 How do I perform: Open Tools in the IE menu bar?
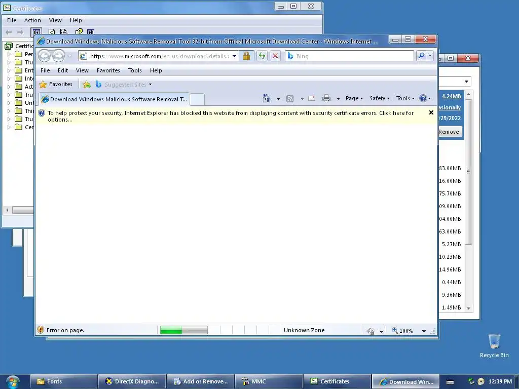[x=135, y=70]
